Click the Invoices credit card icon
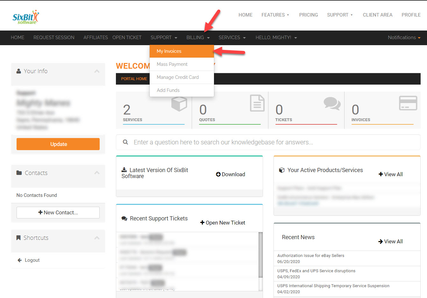Viewport: 427px width, 298px height. [409, 103]
